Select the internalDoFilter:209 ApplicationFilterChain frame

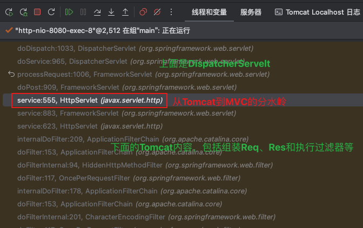coord(133,139)
